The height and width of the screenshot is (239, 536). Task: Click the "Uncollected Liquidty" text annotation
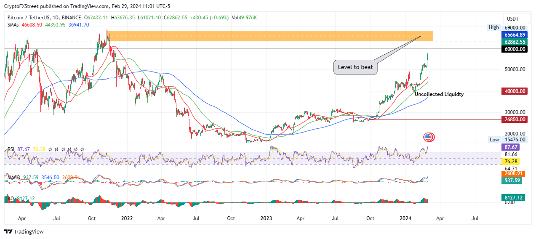pos(439,94)
